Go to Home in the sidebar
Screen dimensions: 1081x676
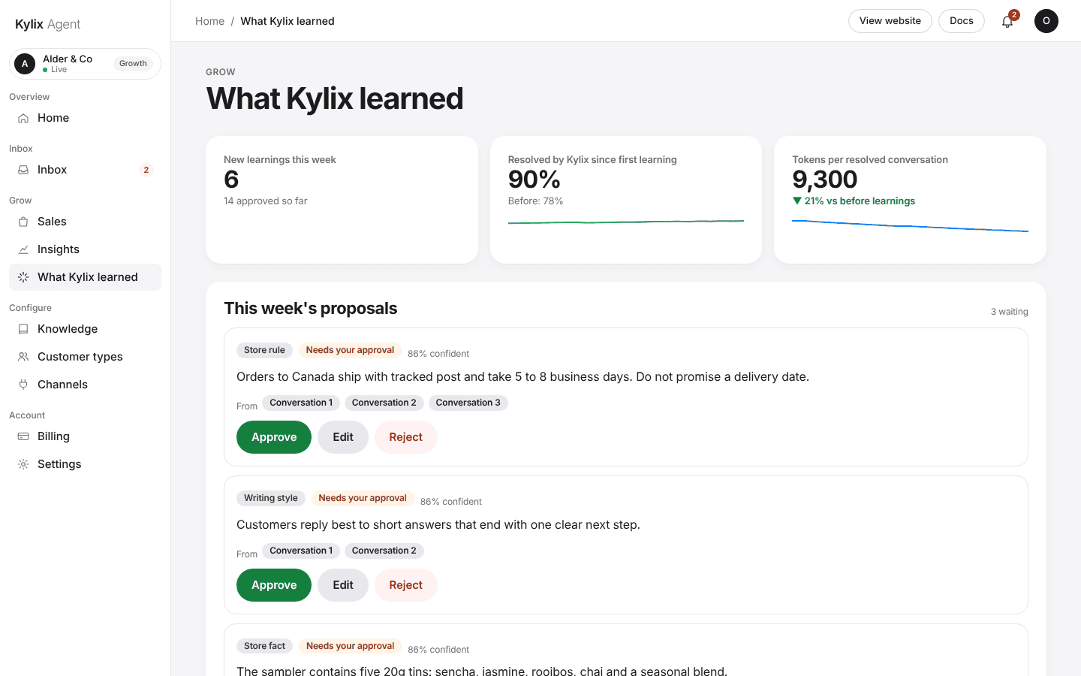tap(85, 118)
